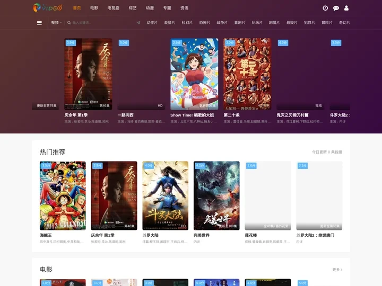
Task: Select the 犯罪片 genre link
Action: 310,23
